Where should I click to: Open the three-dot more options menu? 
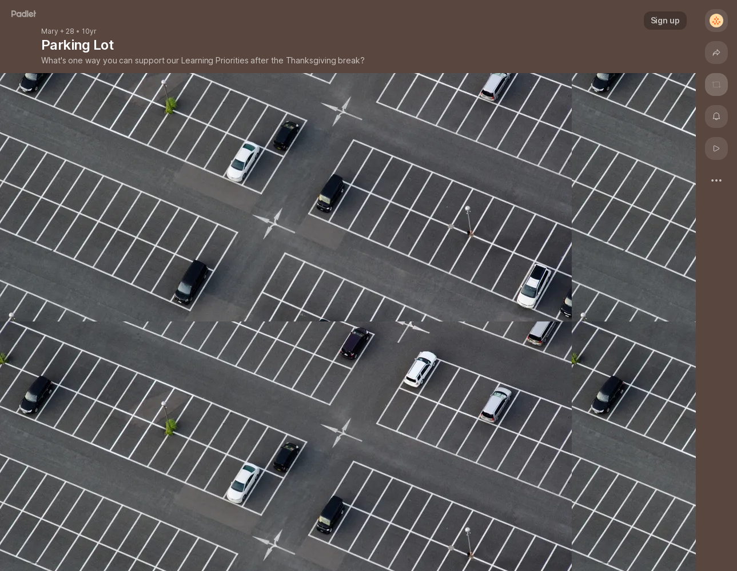click(x=716, y=180)
